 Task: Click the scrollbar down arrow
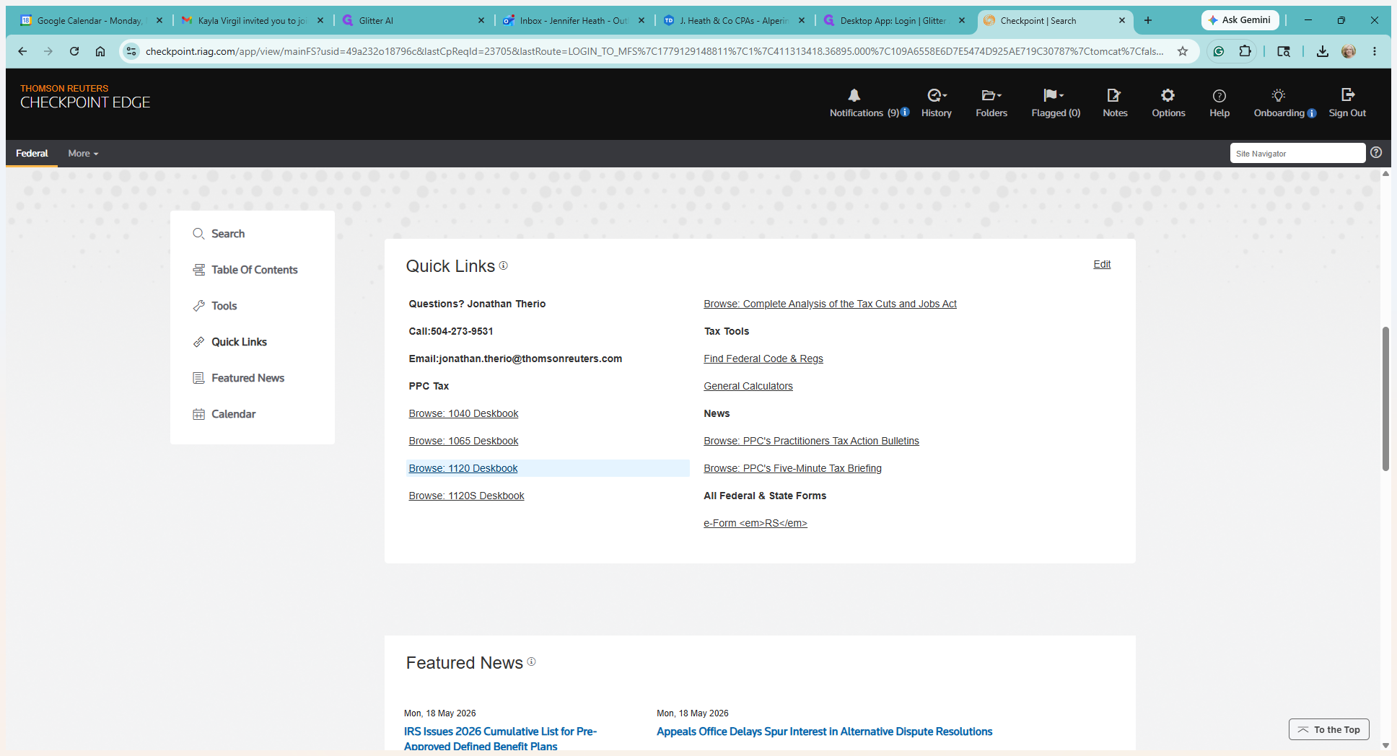[x=1385, y=745]
